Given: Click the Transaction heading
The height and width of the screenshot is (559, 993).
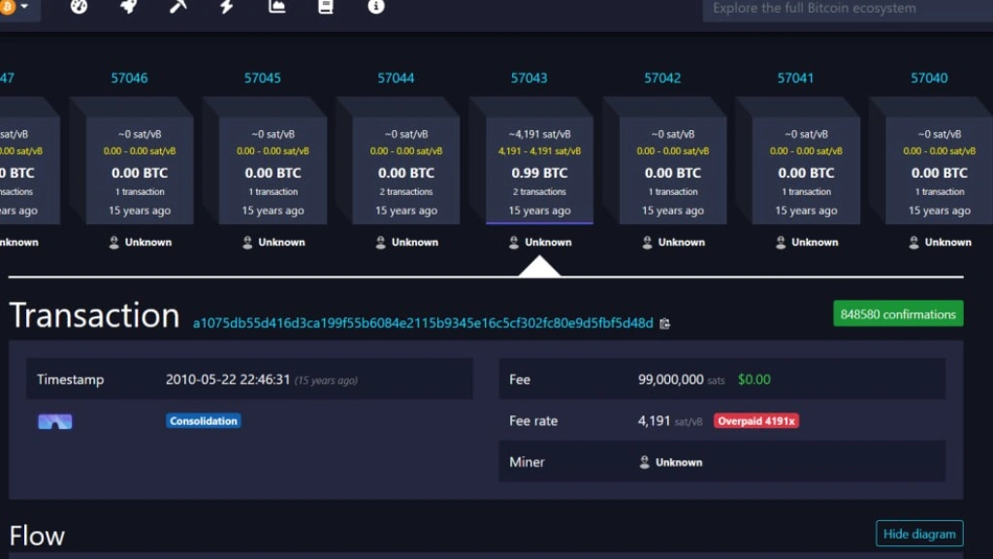Looking at the screenshot, I should pos(94,315).
